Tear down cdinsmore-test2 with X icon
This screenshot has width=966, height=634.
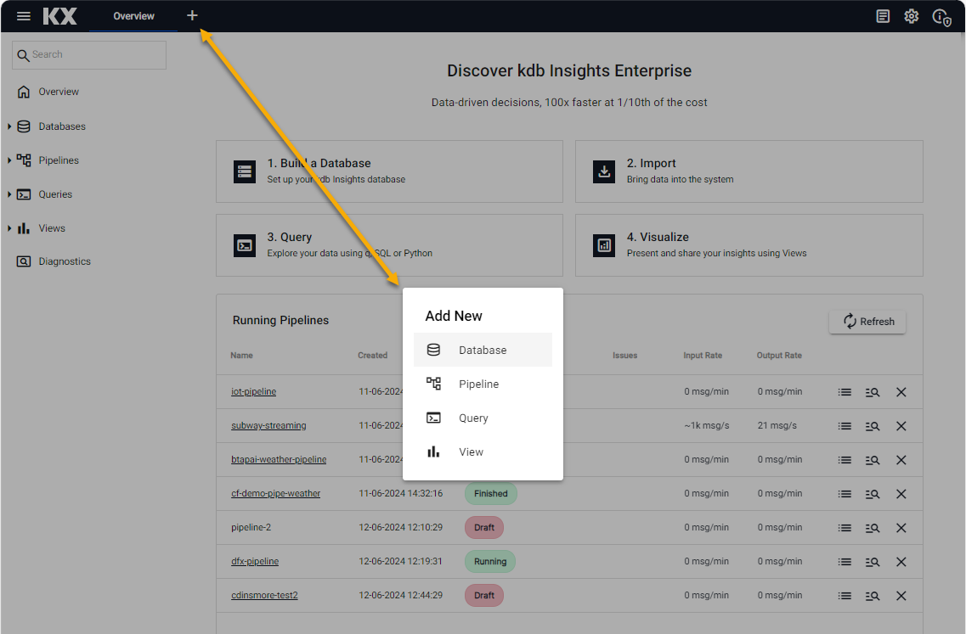click(901, 596)
